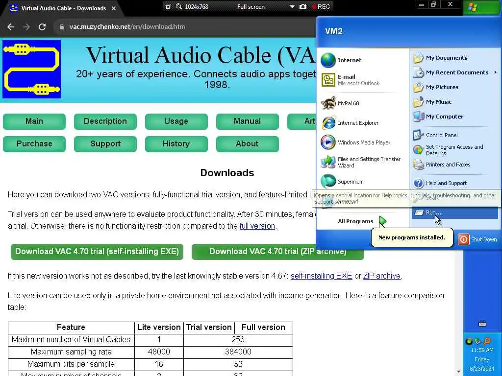This screenshot has height=376, width=502.
Task: Open My Computer icon
Action: tap(418, 117)
